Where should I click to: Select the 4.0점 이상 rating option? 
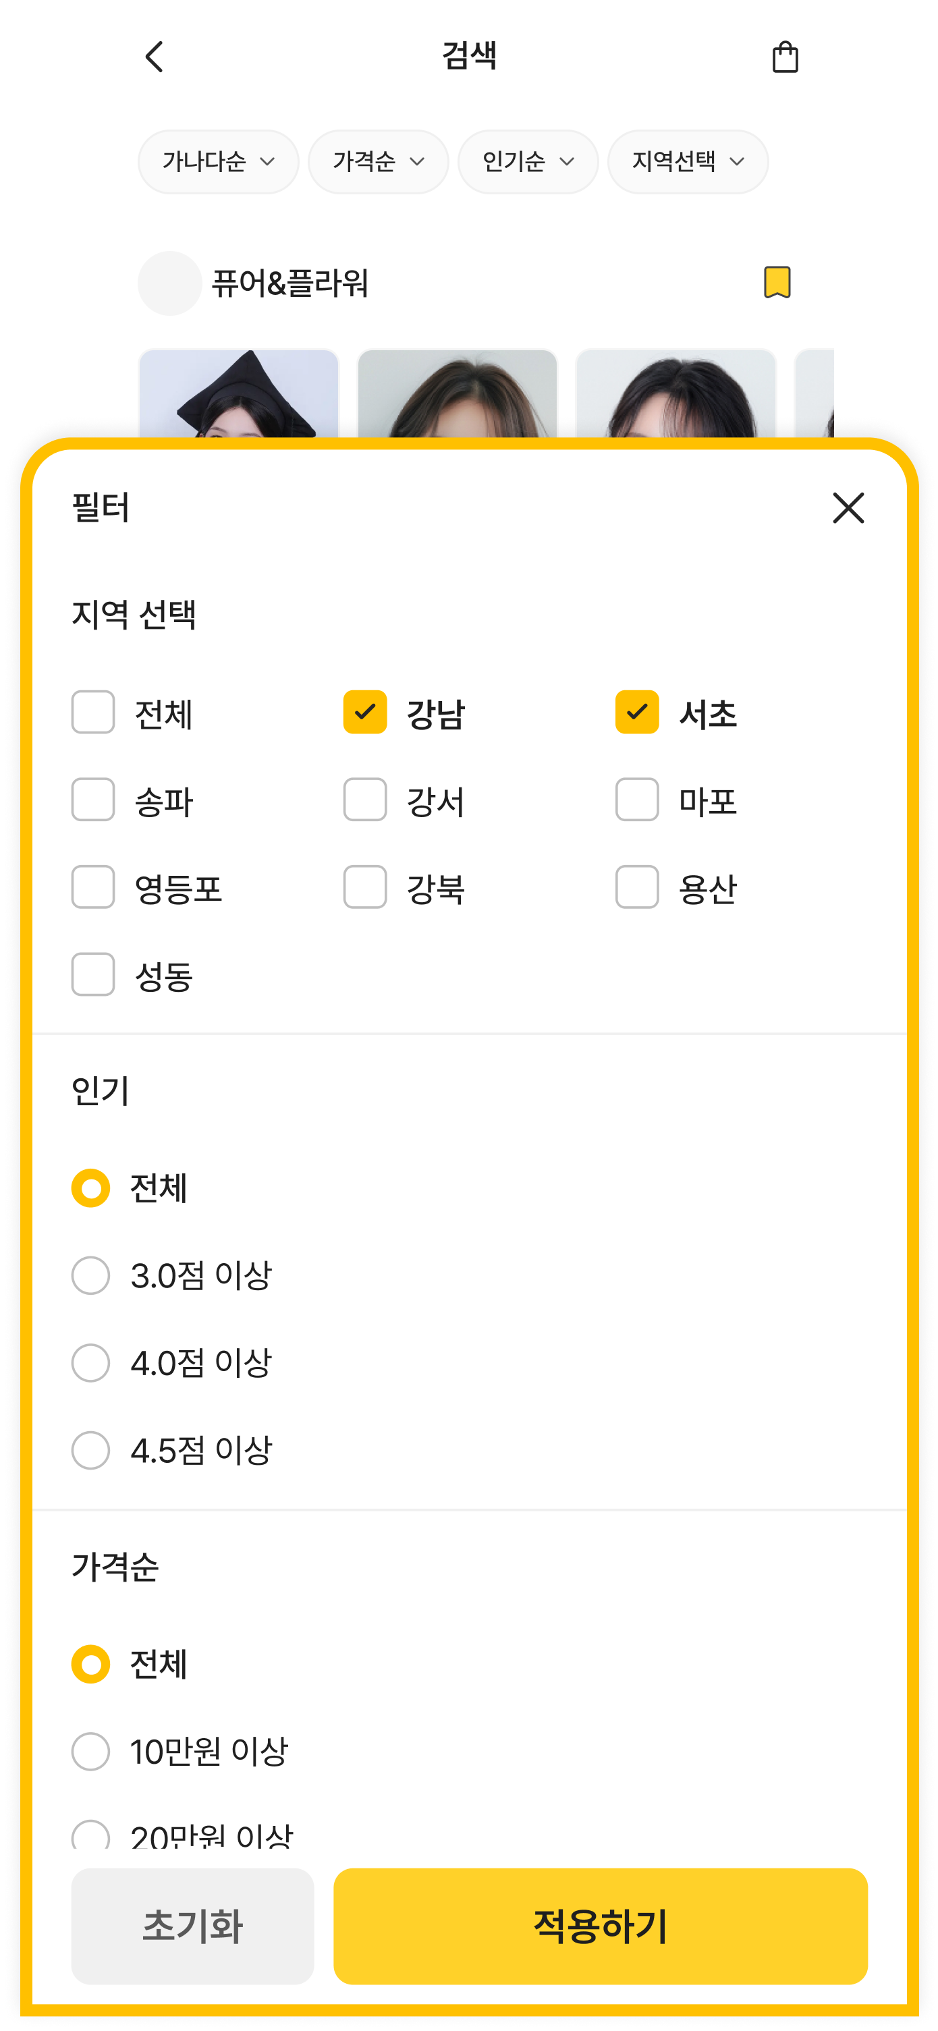click(x=90, y=1363)
